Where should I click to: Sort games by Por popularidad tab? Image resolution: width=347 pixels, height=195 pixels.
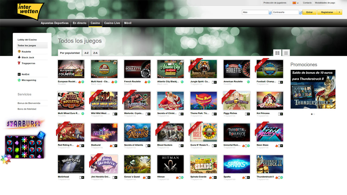(70, 53)
